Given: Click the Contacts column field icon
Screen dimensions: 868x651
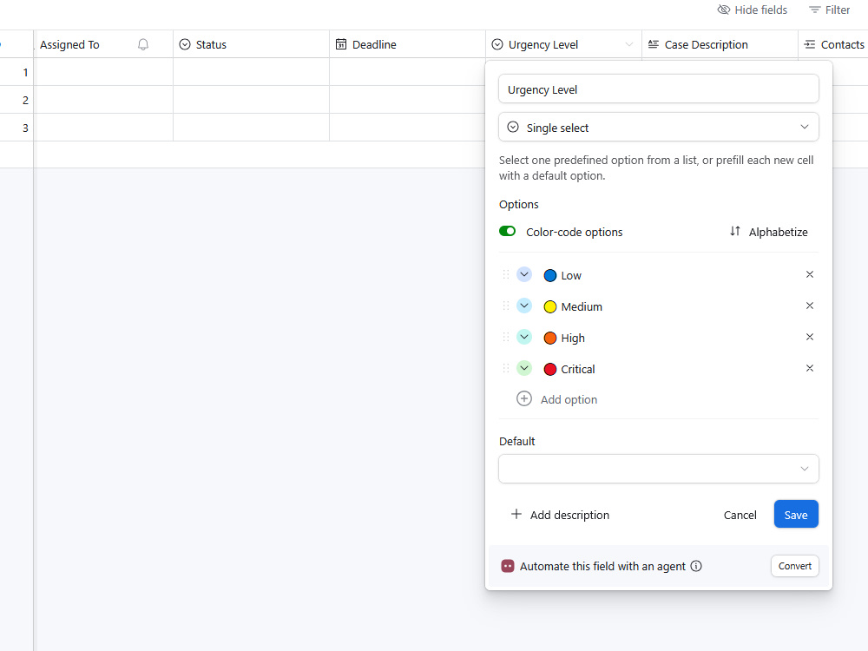Looking at the screenshot, I should tap(809, 44).
